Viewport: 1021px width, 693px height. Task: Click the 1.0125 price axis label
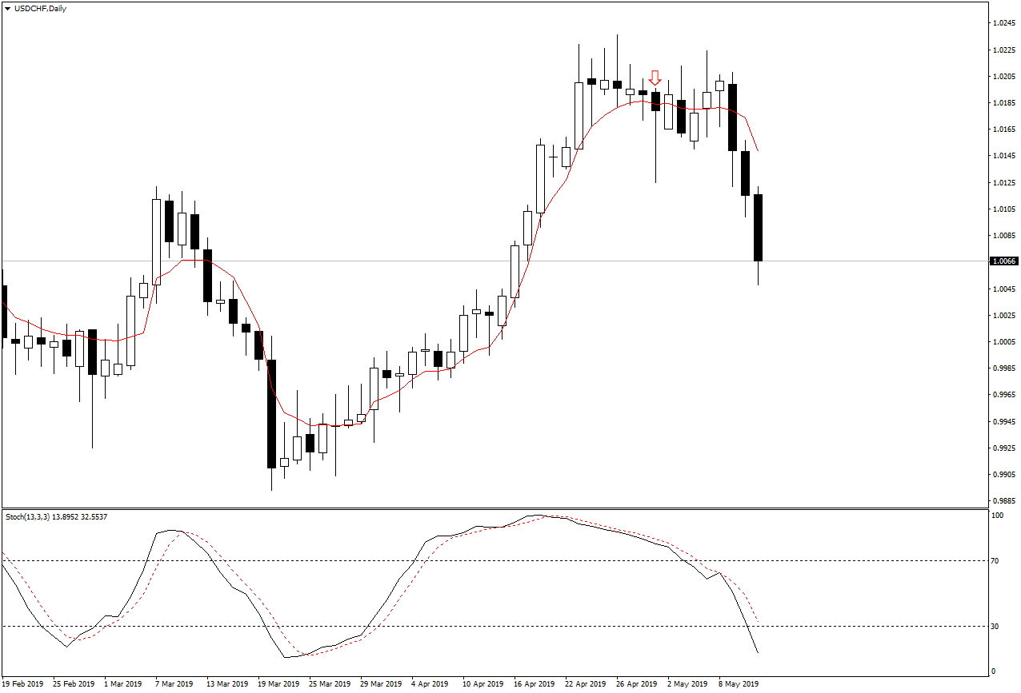tap(1004, 183)
